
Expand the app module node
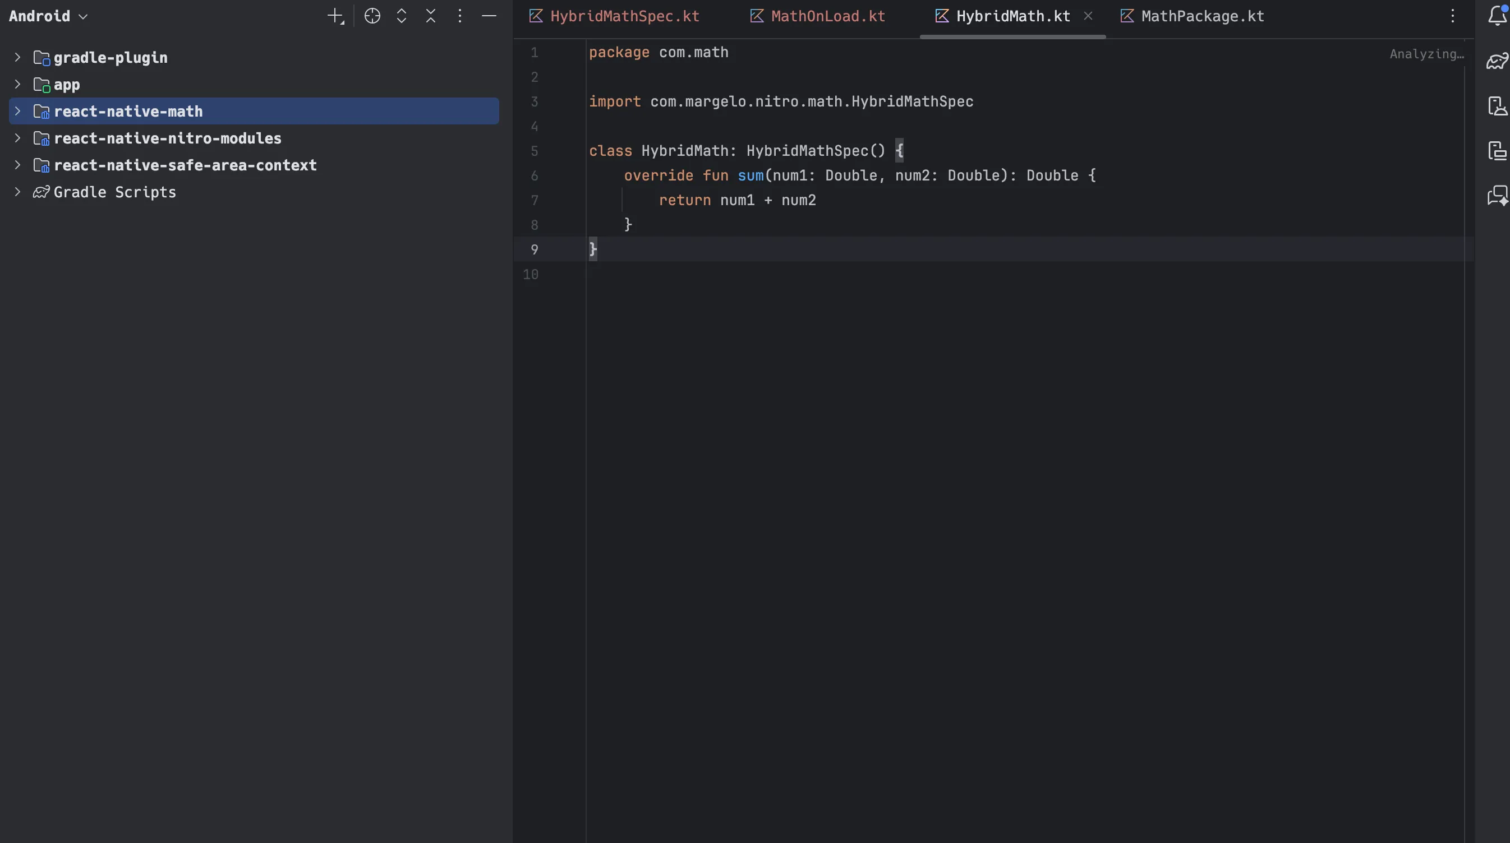17,84
